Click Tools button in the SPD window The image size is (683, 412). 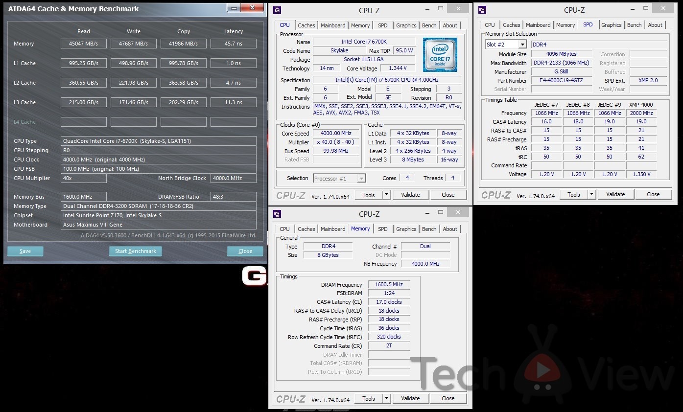[x=574, y=194]
